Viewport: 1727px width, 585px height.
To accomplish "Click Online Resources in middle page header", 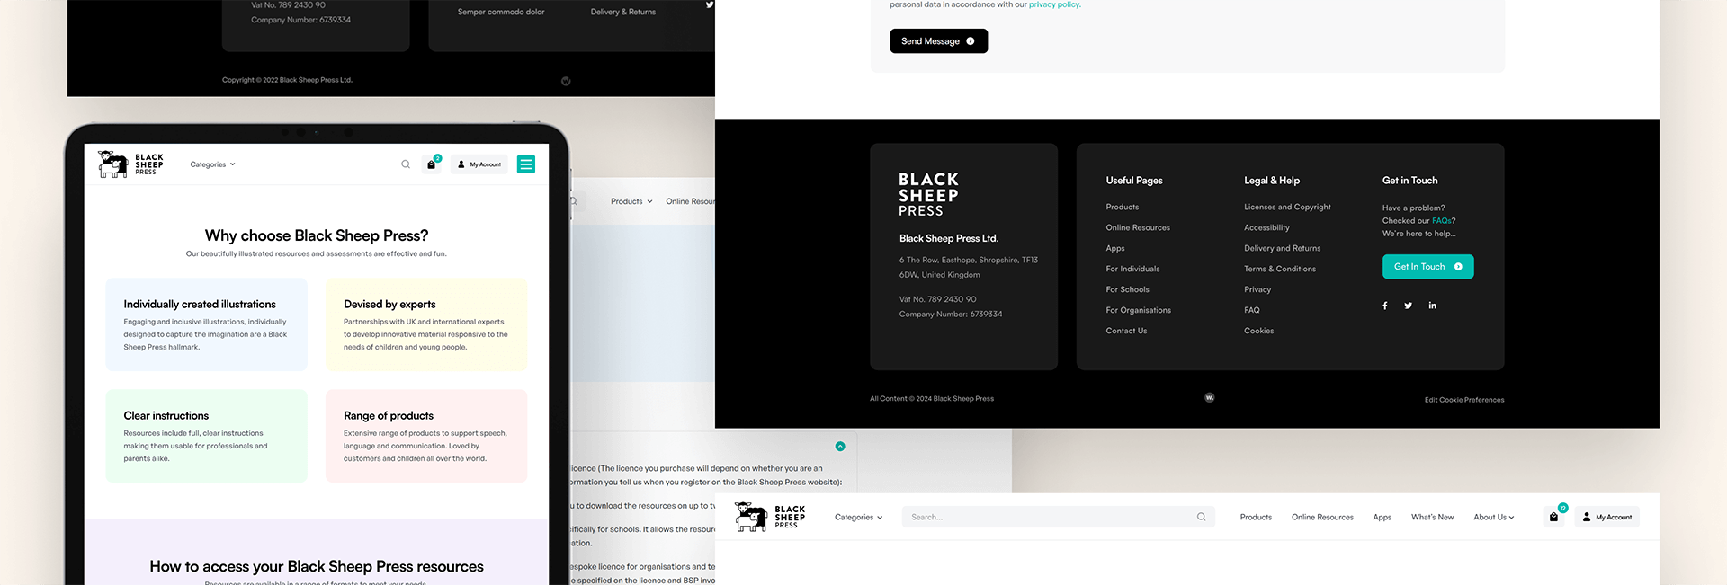I will (690, 201).
